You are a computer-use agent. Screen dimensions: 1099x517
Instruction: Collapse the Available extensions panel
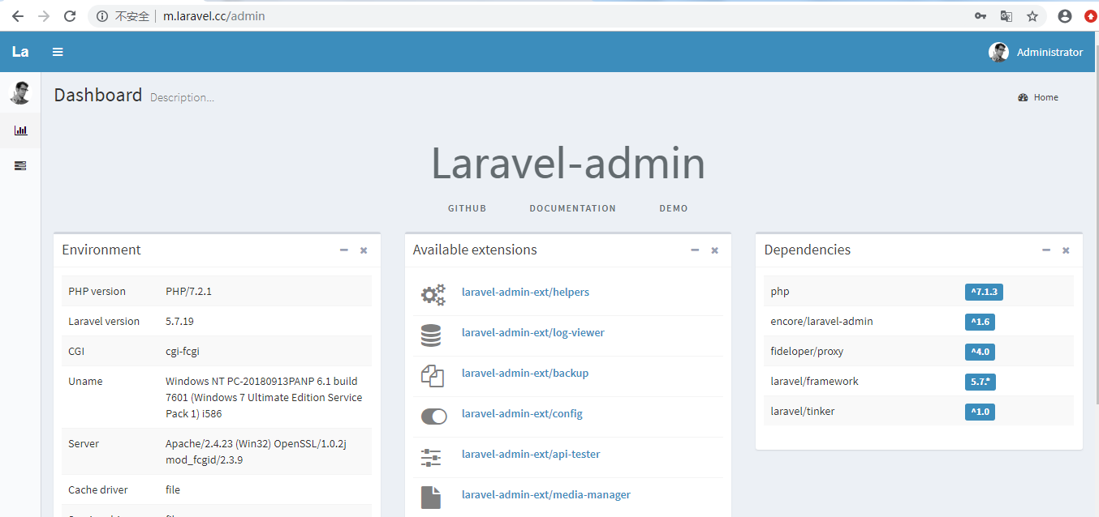tap(695, 250)
